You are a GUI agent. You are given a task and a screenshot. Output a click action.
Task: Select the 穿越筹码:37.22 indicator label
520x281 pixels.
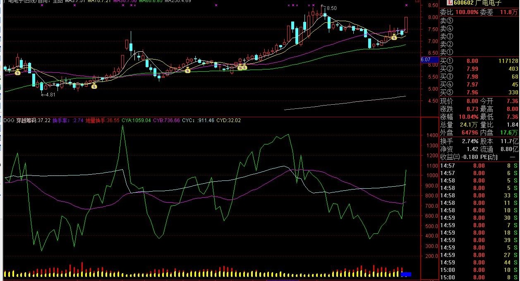(x=33, y=120)
